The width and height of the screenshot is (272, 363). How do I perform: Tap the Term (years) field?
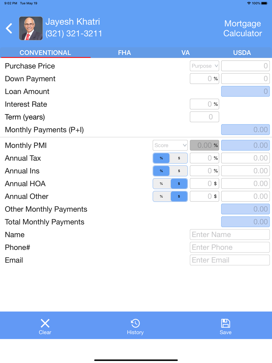pos(205,117)
